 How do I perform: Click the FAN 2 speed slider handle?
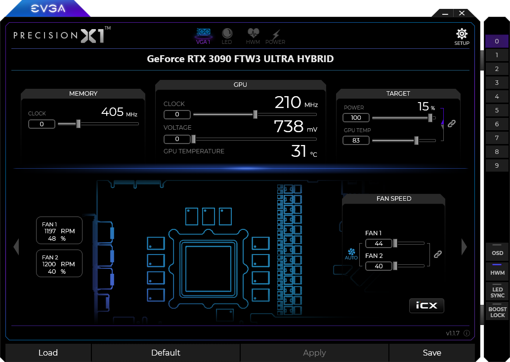[395, 266]
